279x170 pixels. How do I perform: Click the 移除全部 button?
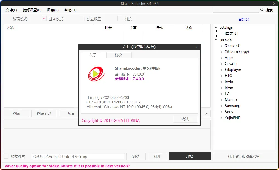pyautogui.click(x=44, y=113)
